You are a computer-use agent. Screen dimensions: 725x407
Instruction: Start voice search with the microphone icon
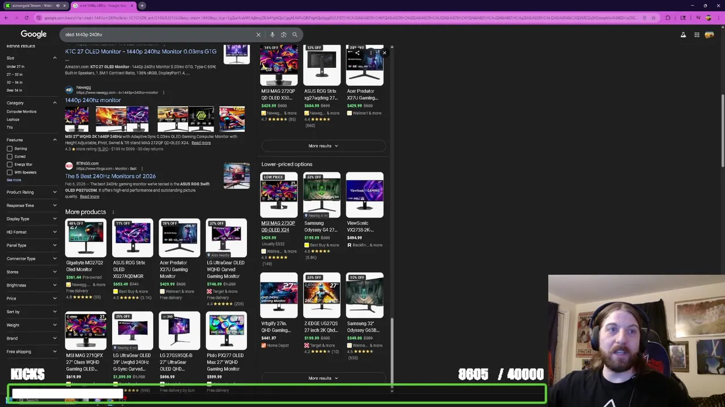272,34
